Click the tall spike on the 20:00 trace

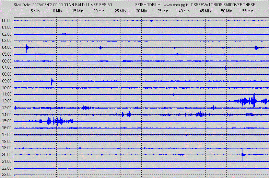[243, 155]
